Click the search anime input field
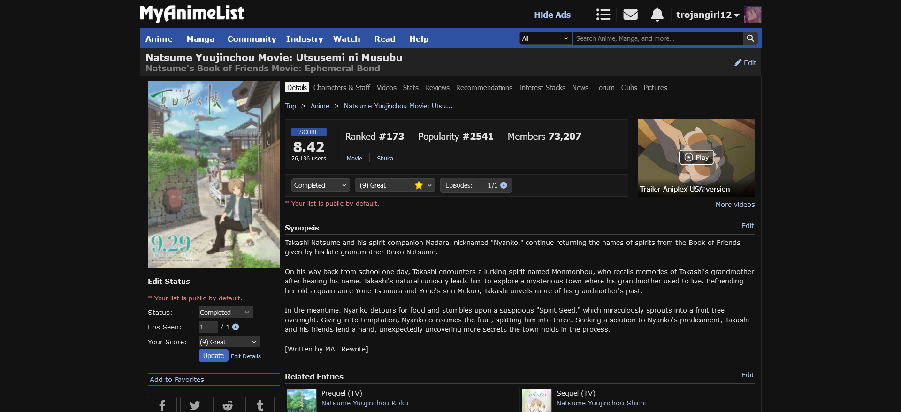Screen dimensions: 901x412 [x=657, y=38]
